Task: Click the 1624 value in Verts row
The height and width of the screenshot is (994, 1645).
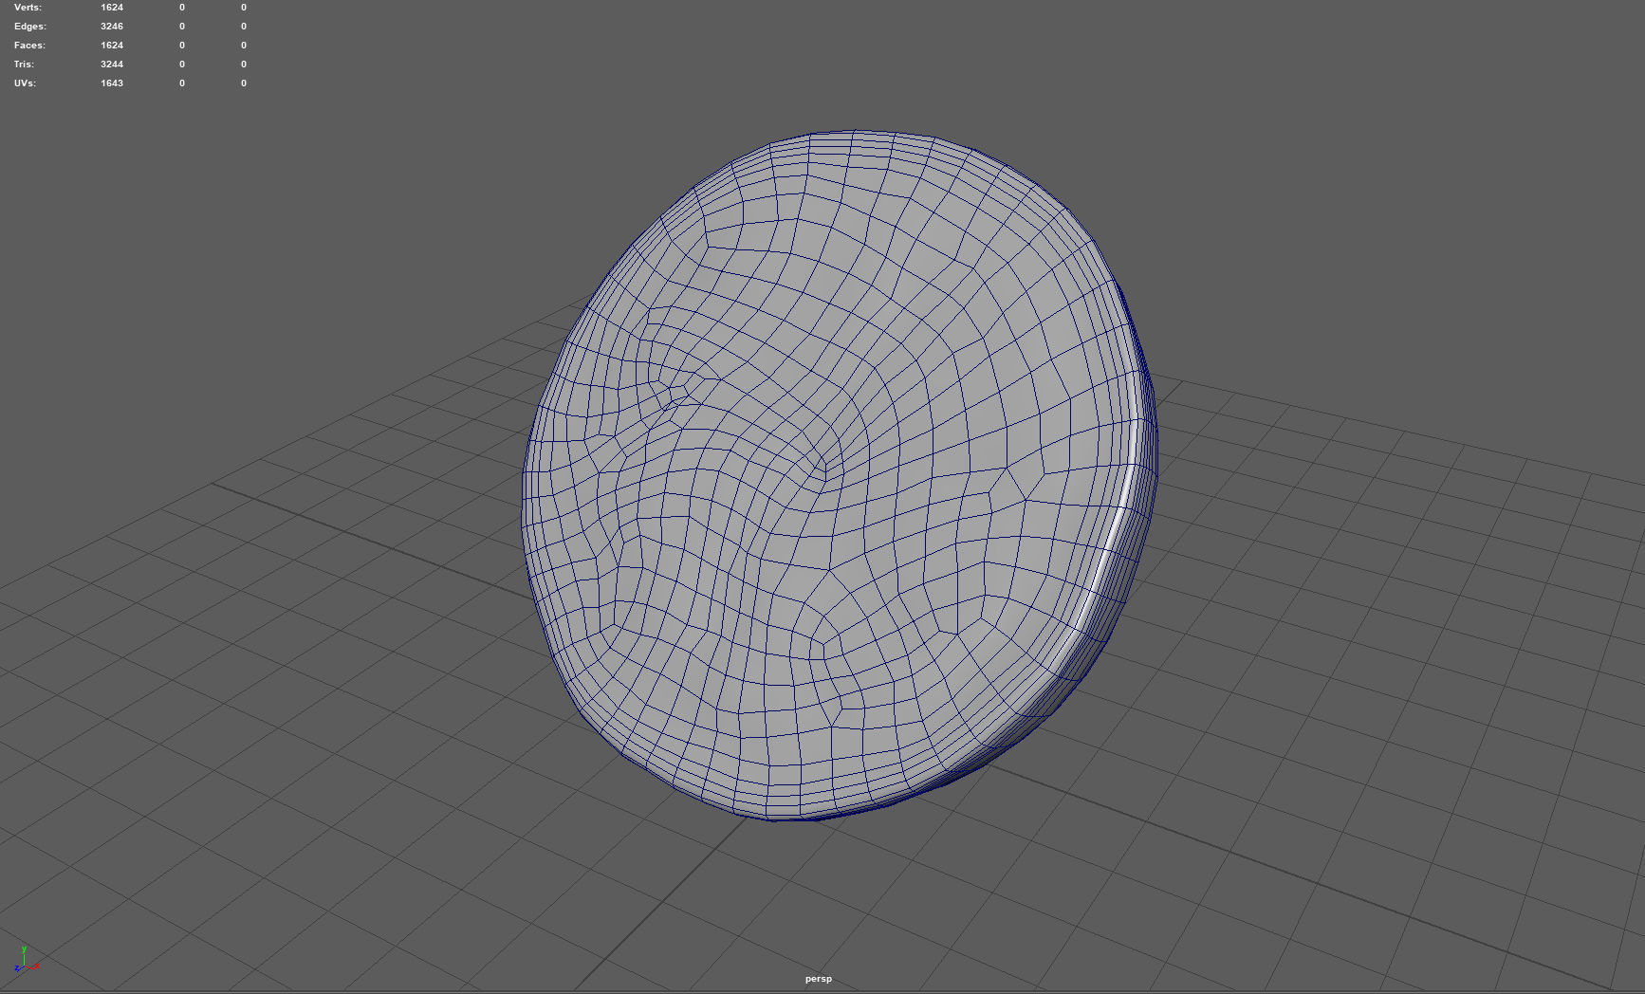Action: [112, 8]
